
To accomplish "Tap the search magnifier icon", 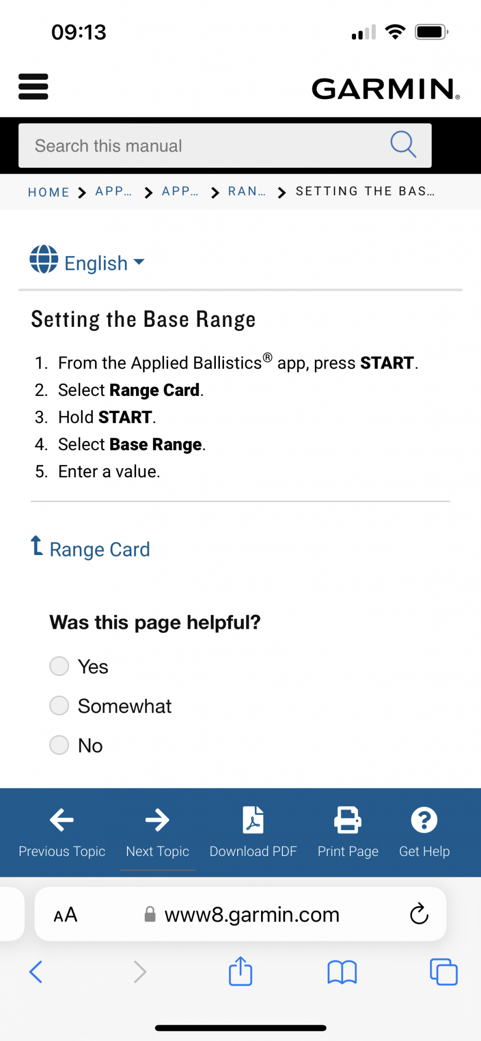I will pyautogui.click(x=403, y=145).
